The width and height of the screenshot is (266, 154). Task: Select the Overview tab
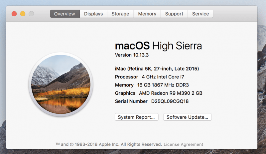(65, 14)
